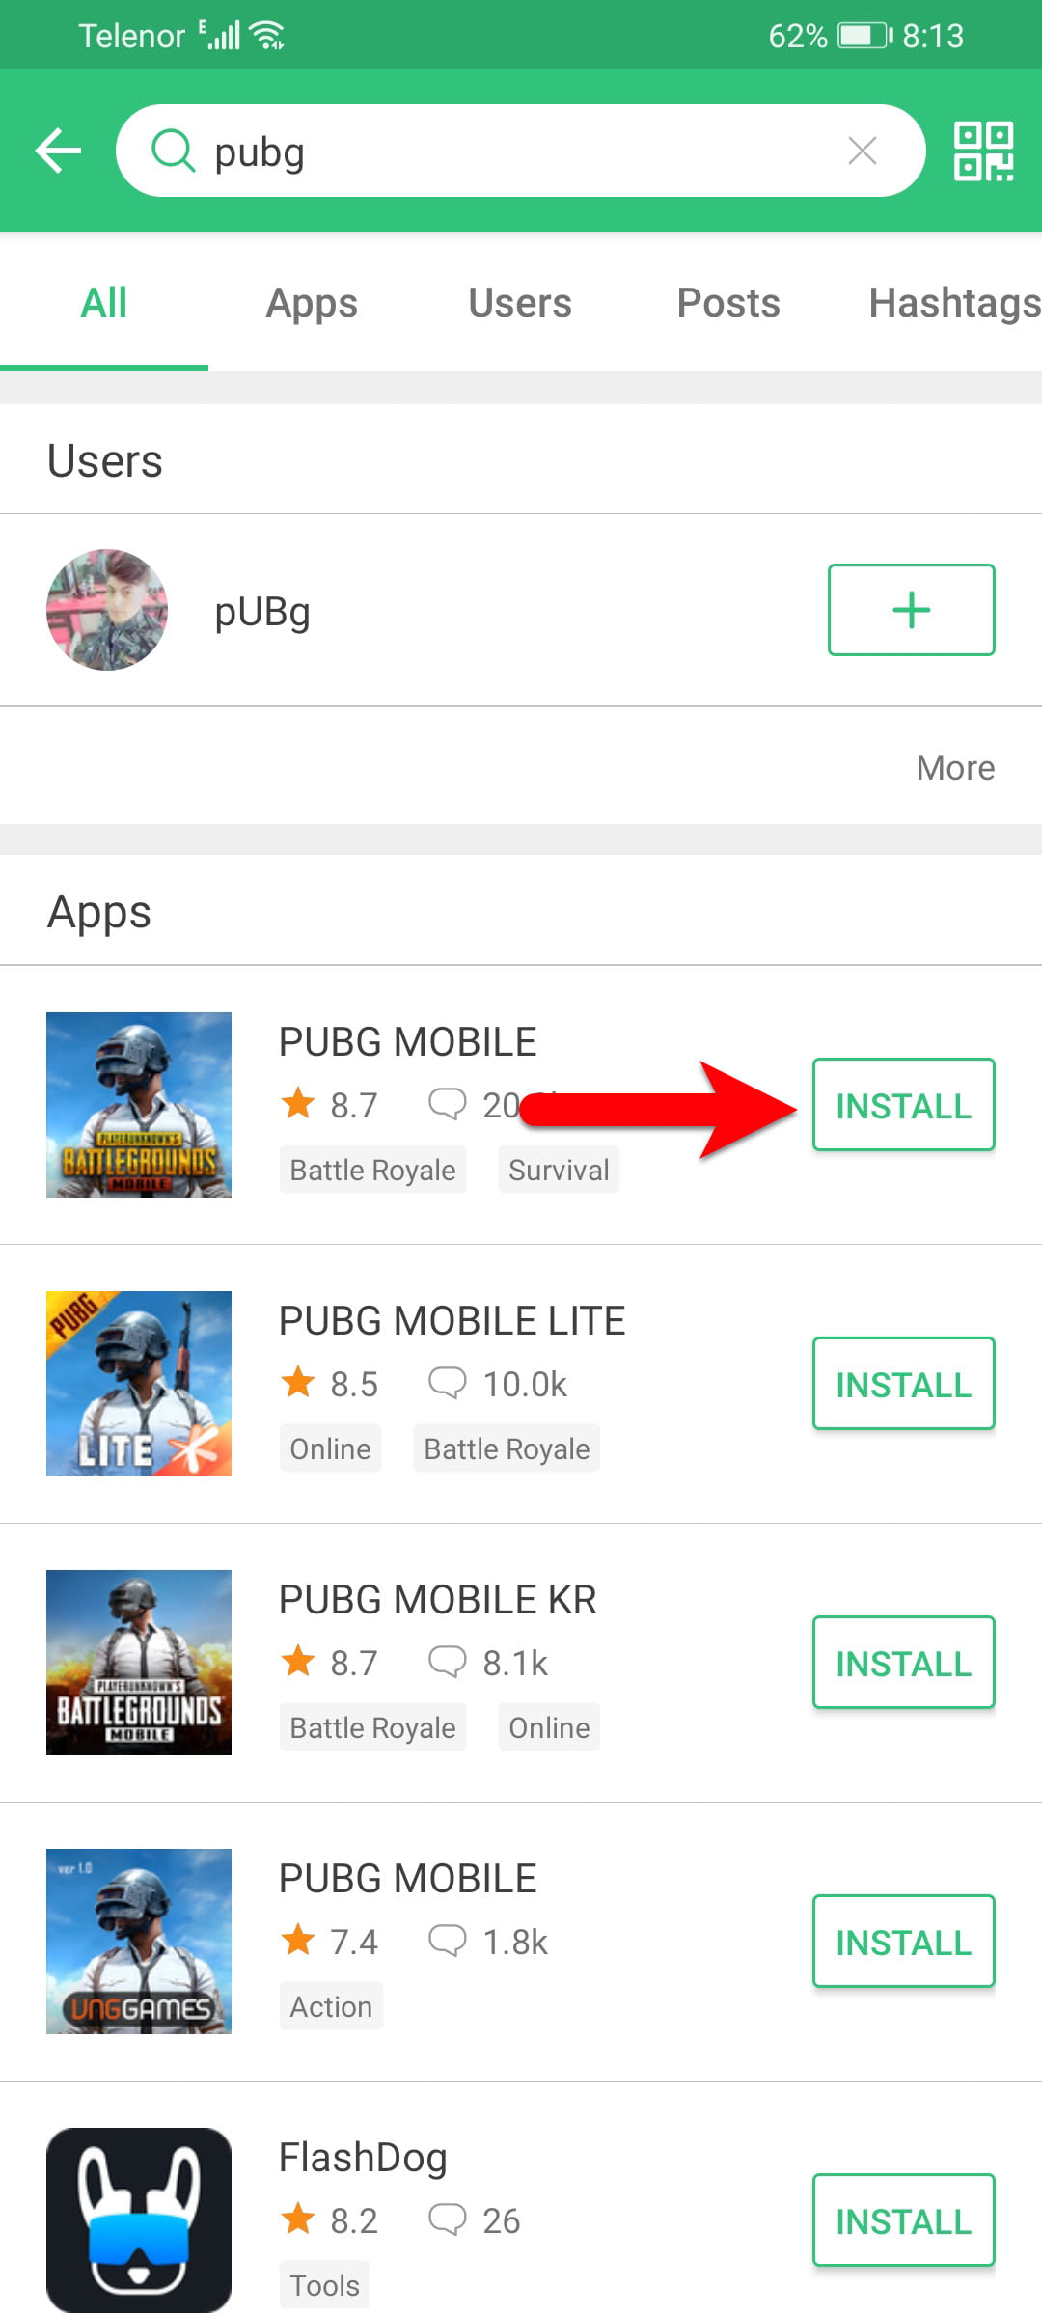Open the VNG Games PUBG MOBILE icon

pos(139,1941)
